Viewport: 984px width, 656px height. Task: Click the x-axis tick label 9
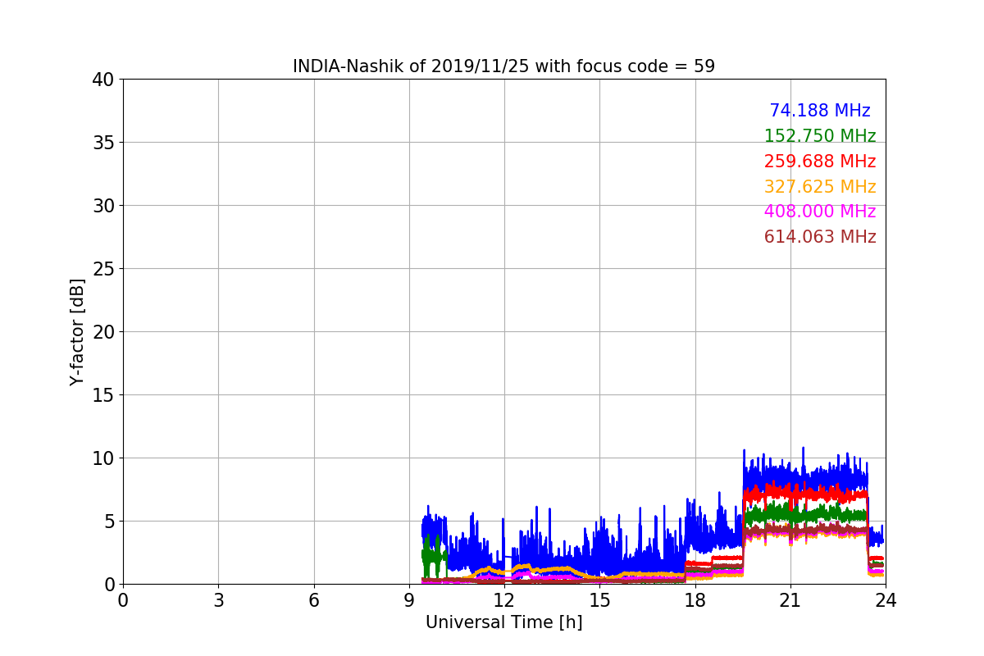409,600
